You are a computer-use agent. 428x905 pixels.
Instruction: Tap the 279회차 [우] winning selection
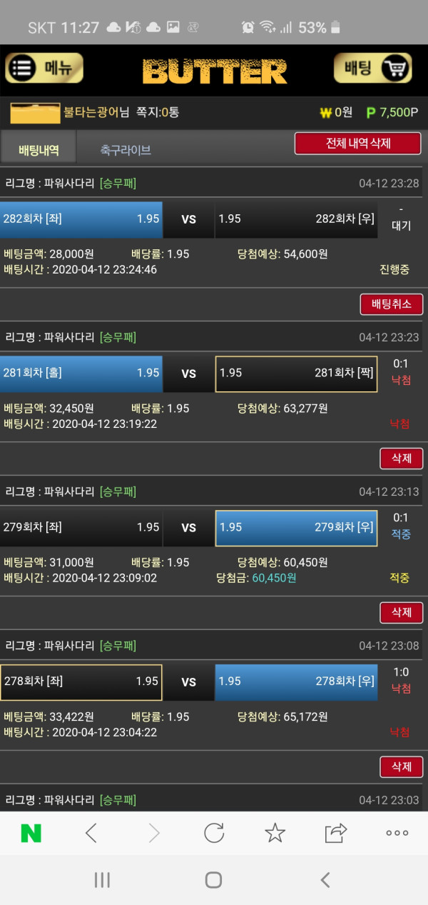coord(296,528)
